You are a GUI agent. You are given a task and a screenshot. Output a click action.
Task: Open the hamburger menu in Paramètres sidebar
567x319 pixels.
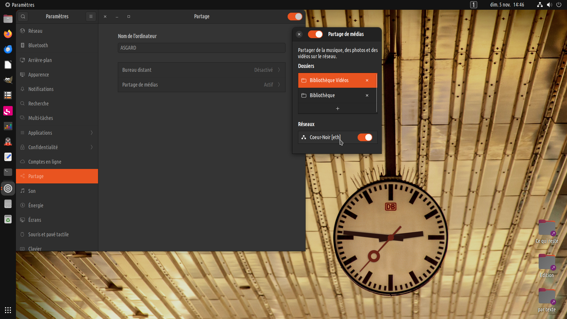[91, 17]
